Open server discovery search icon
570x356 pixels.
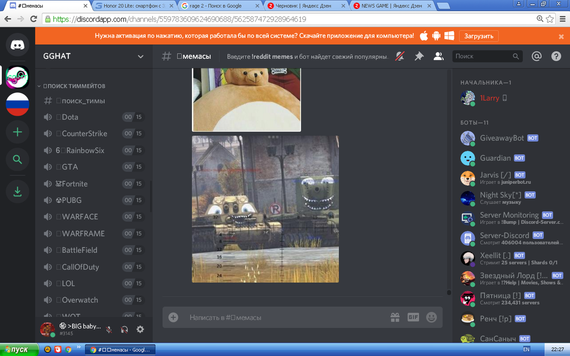18,159
